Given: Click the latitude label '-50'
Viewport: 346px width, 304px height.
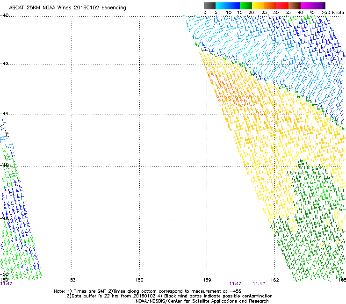Looking at the screenshot, I should [4, 274].
